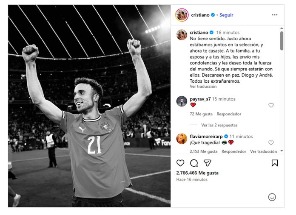
Task: Like the post with the heart icon
Action: tap(180, 163)
